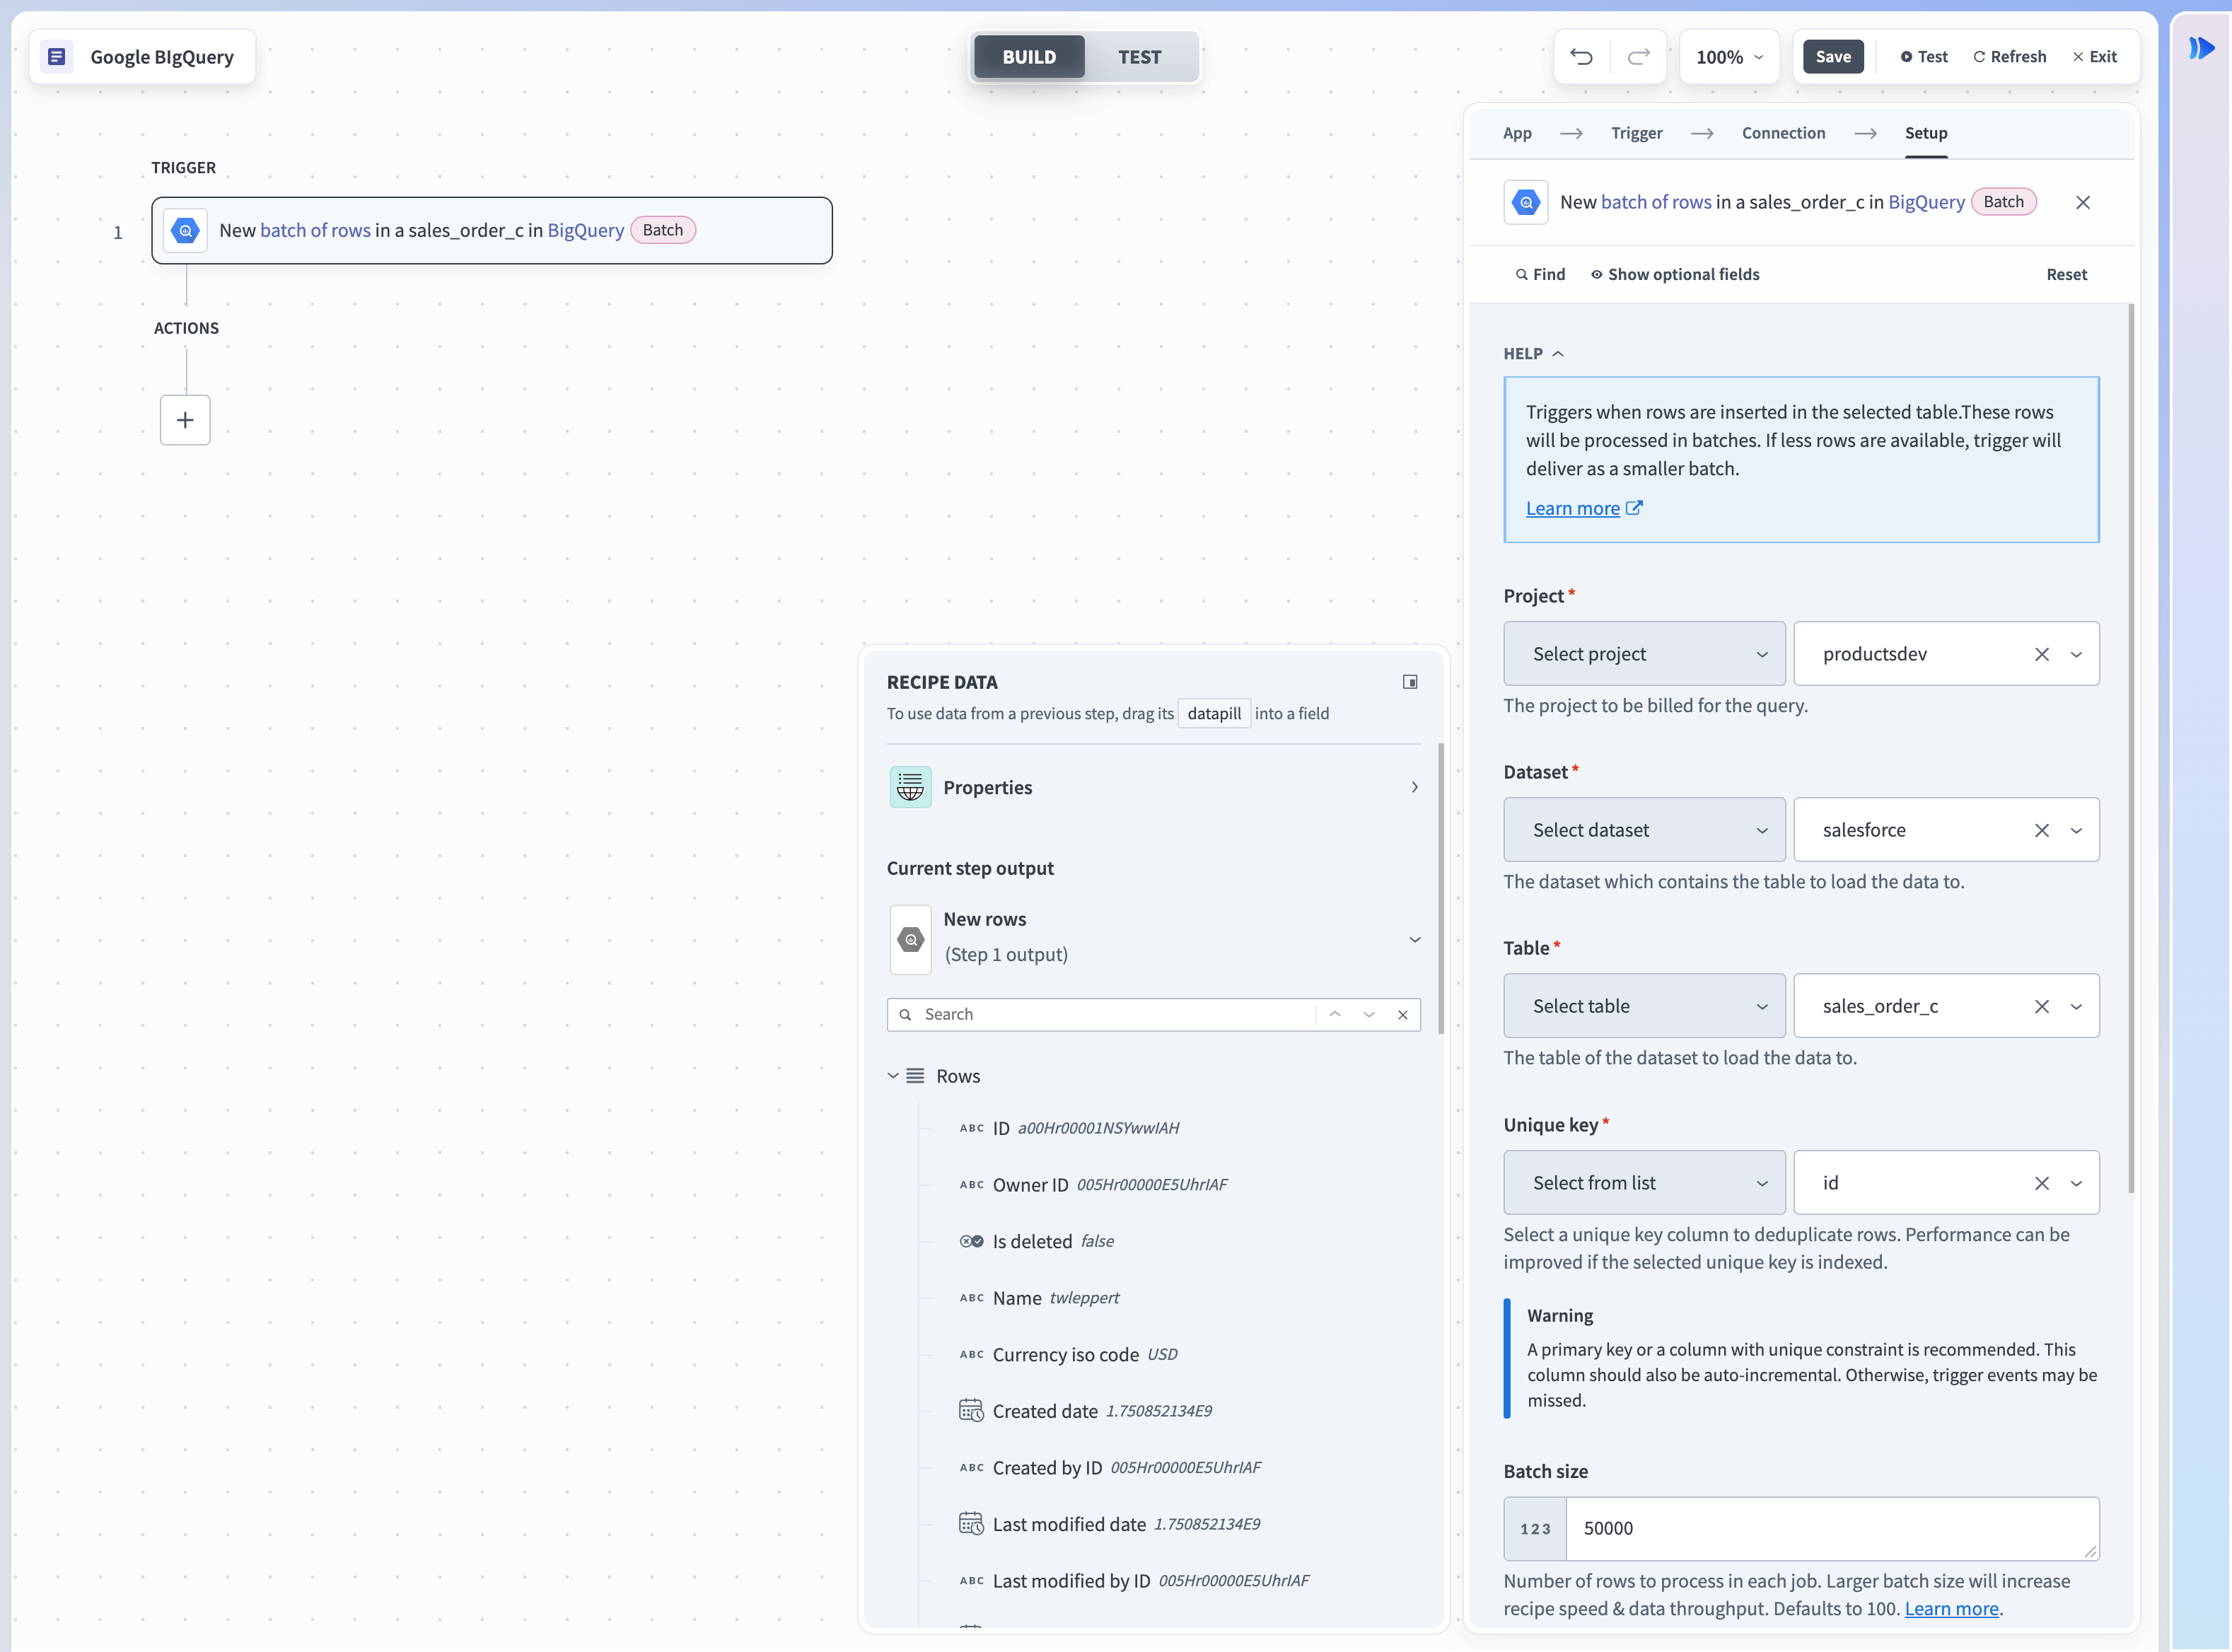This screenshot has height=1652, width=2232.
Task: Open the productsdev project dropdown
Action: tap(2076, 654)
